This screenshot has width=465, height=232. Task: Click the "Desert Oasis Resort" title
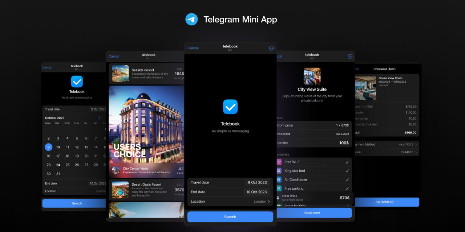click(x=146, y=185)
